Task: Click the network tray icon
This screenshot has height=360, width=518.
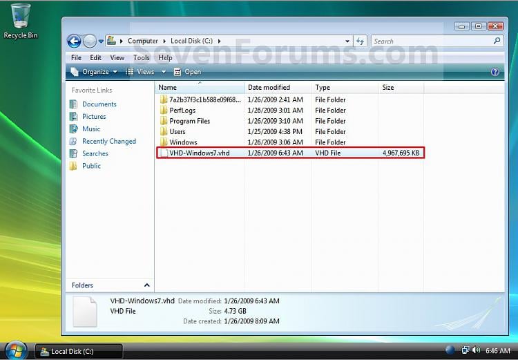Action: [x=465, y=350]
